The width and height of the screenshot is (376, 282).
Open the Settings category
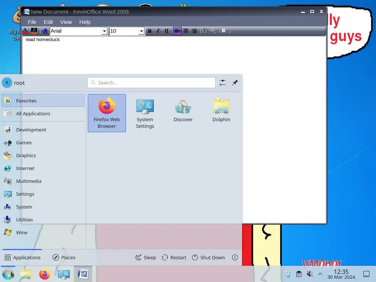click(43, 194)
